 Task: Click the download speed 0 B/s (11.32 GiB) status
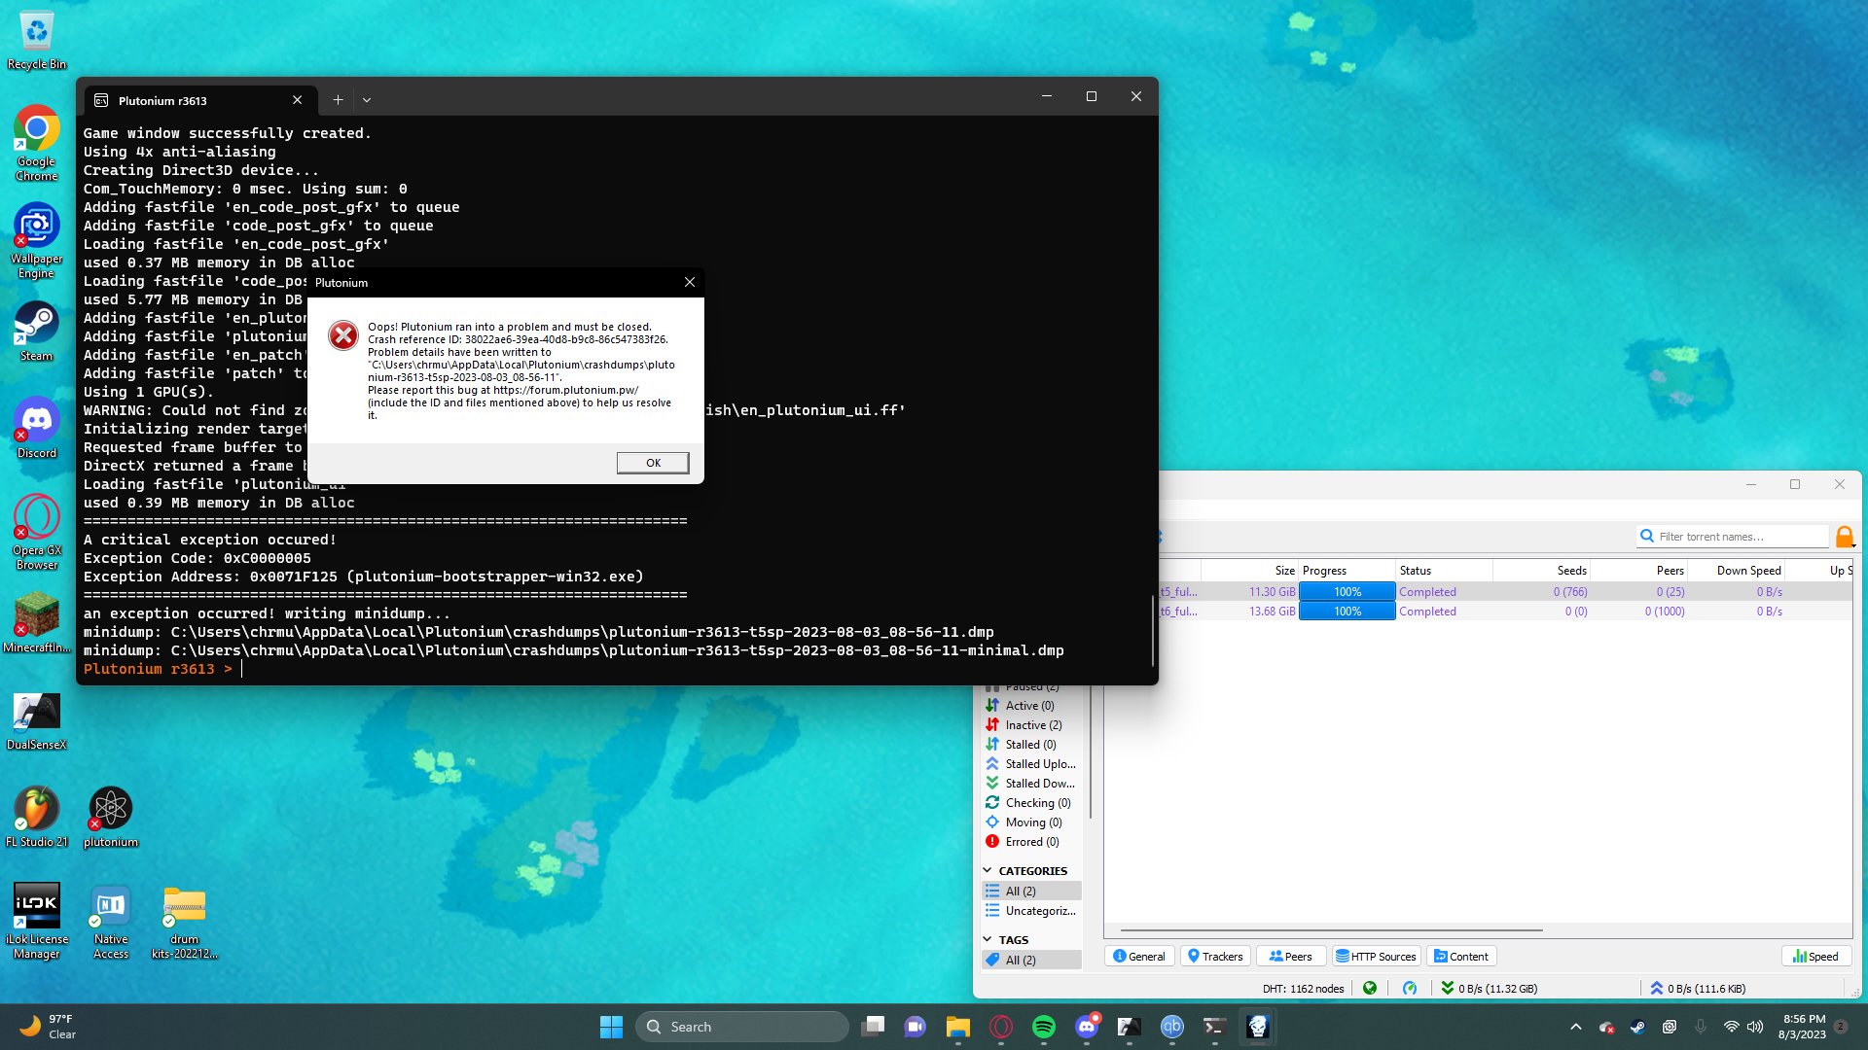point(1490,989)
